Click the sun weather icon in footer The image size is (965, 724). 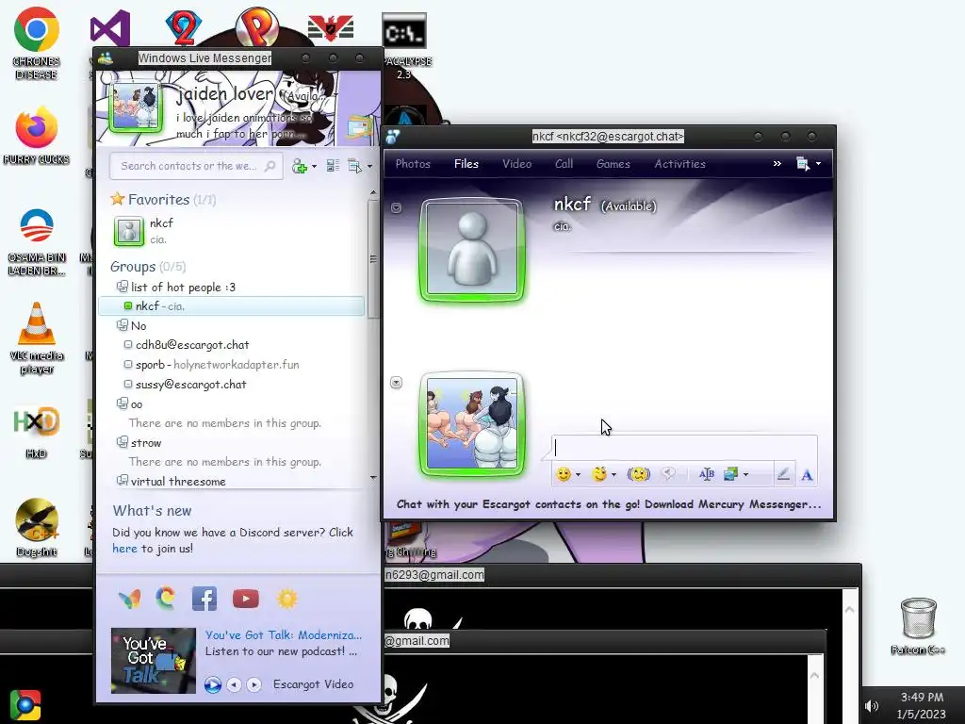pyautogui.click(x=287, y=599)
